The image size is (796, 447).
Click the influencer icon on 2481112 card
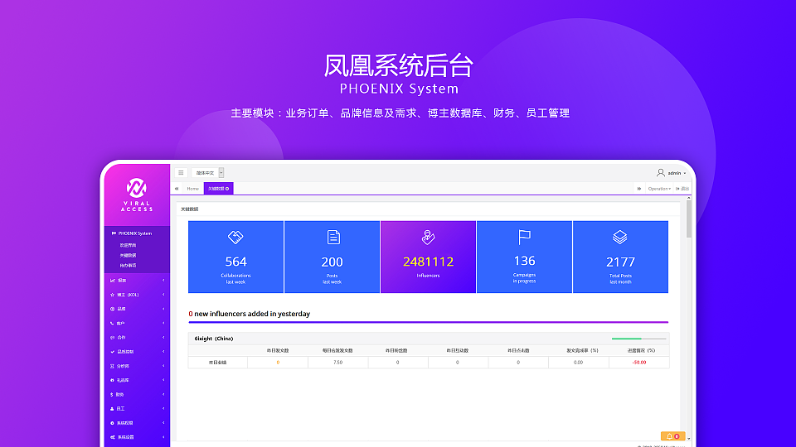[428, 237]
